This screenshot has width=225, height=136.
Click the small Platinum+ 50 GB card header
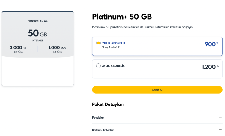(37, 21)
